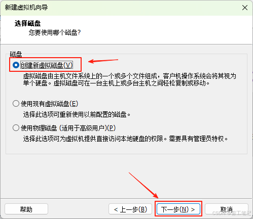
Task: Click the 使用现有虚拟磁盘(E) label text
Action: (49, 104)
